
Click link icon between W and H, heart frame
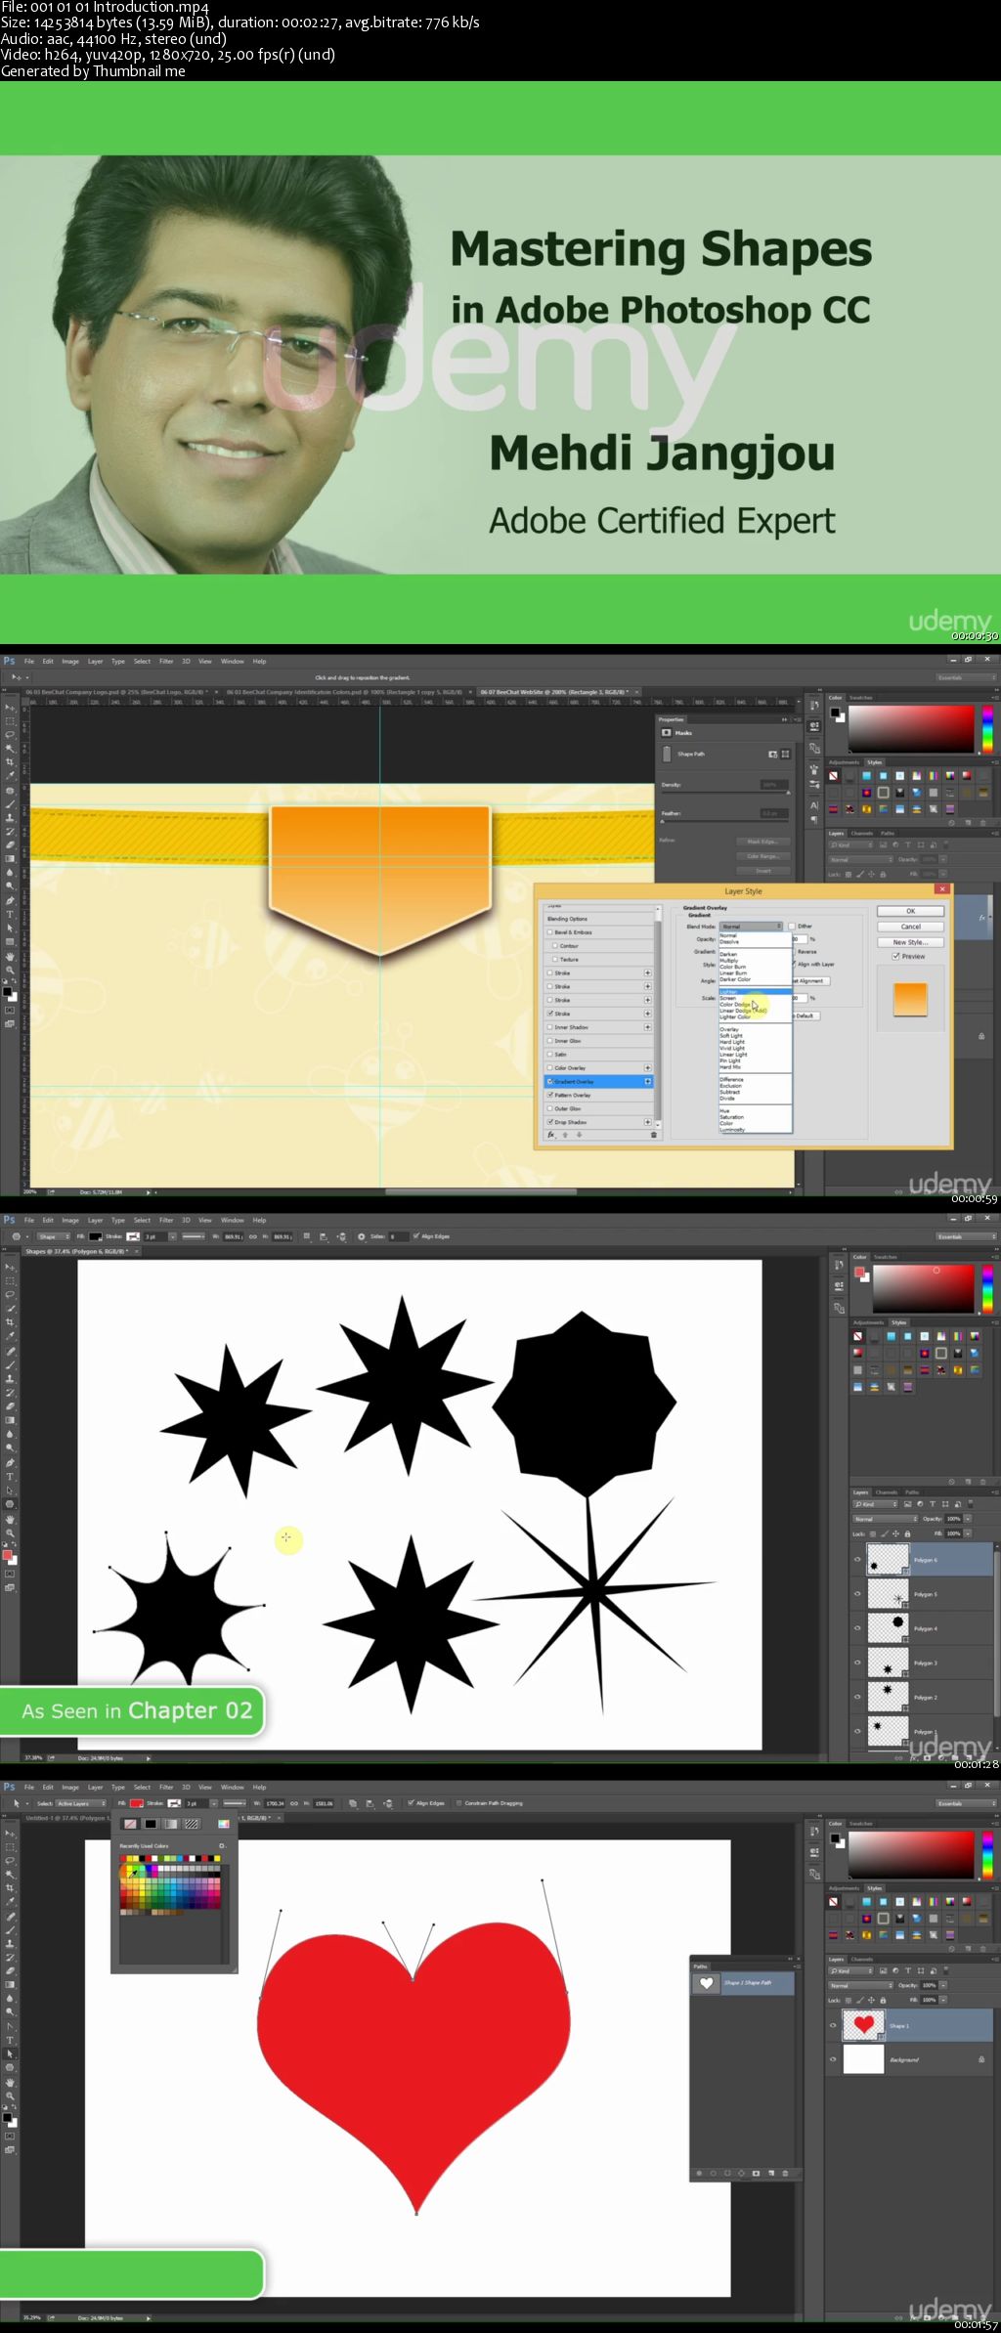[293, 1803]
